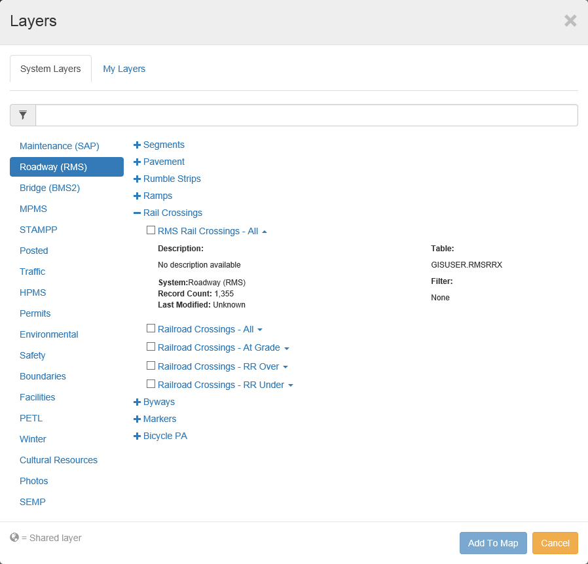The height and width of the screenshot is (564, 588).
Task: Expand Rumble Strips using plus icon
Action: [x=137, y=179]
